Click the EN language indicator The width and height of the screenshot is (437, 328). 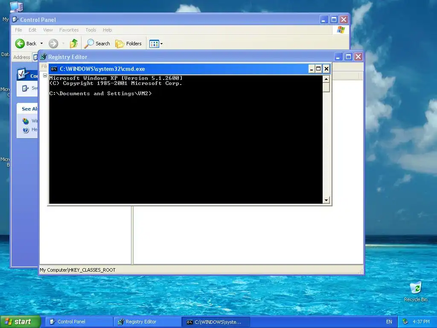[x=389, y=322]
